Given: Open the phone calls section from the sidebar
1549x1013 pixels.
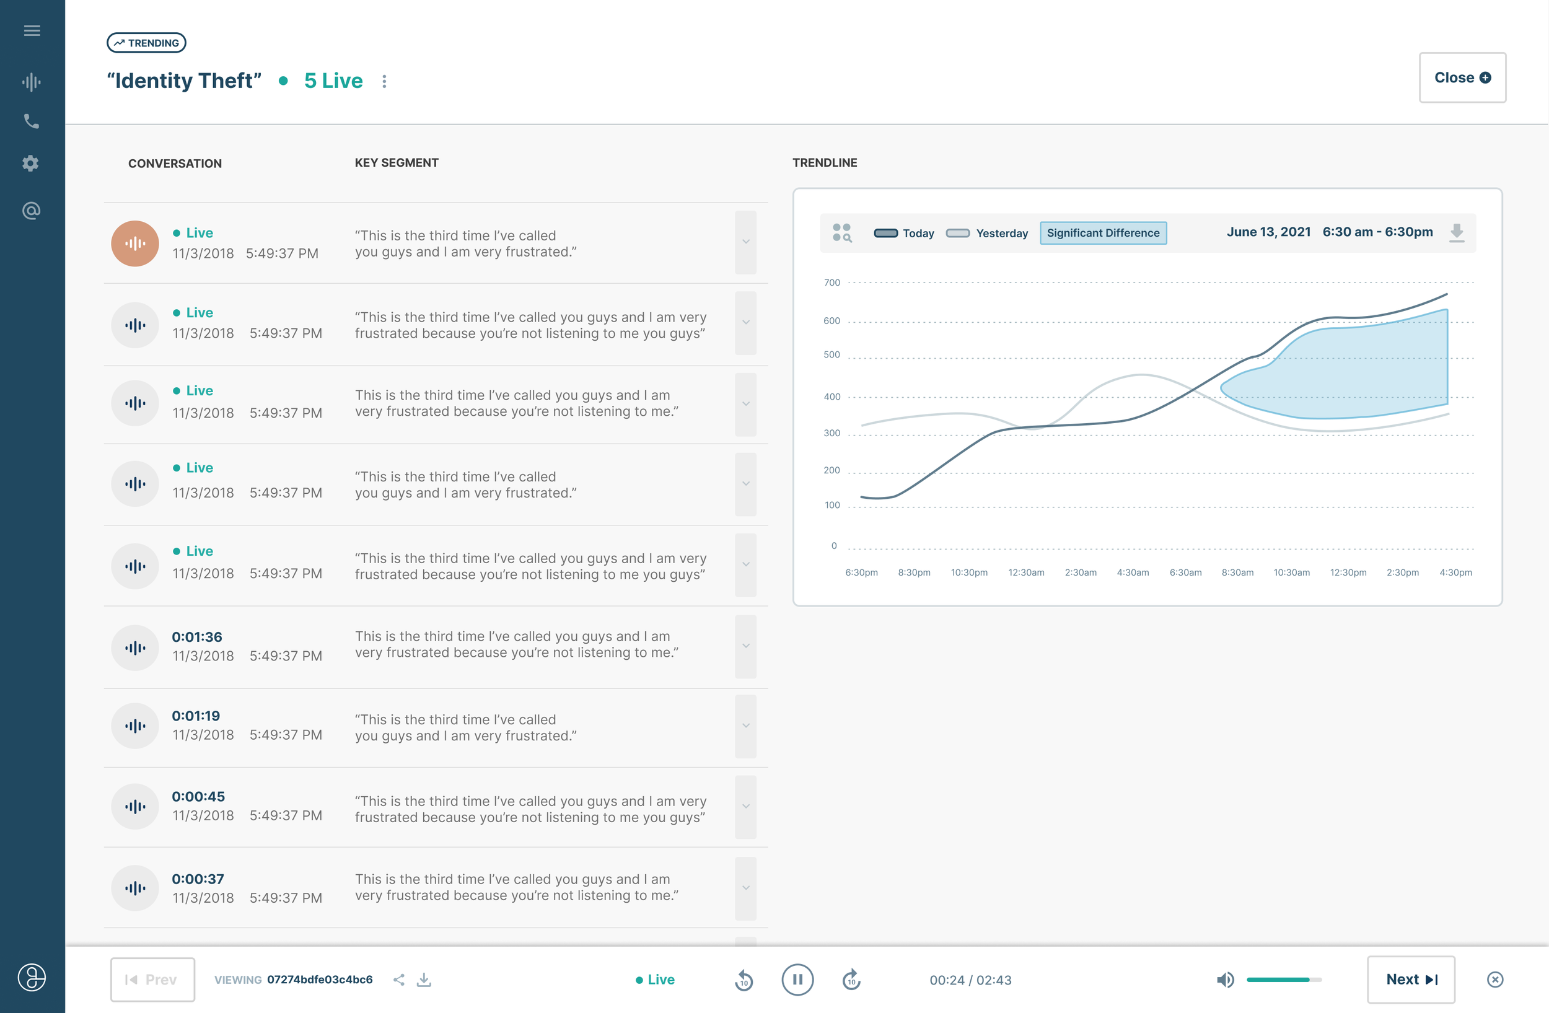Looking at the screenshot, I should [32, 121].
